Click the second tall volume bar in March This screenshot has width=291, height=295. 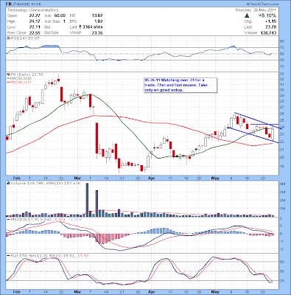(97, 204)
